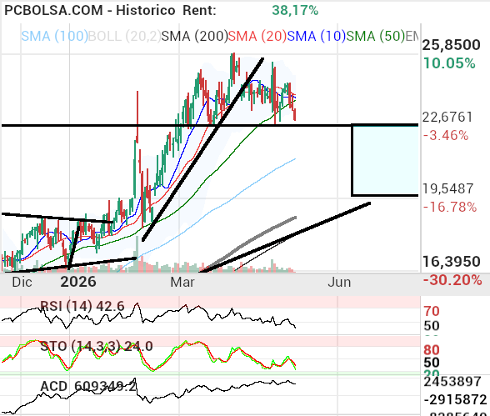Click the RSI 70 level label
Screen dimensions: 490x416
point(432,311)
